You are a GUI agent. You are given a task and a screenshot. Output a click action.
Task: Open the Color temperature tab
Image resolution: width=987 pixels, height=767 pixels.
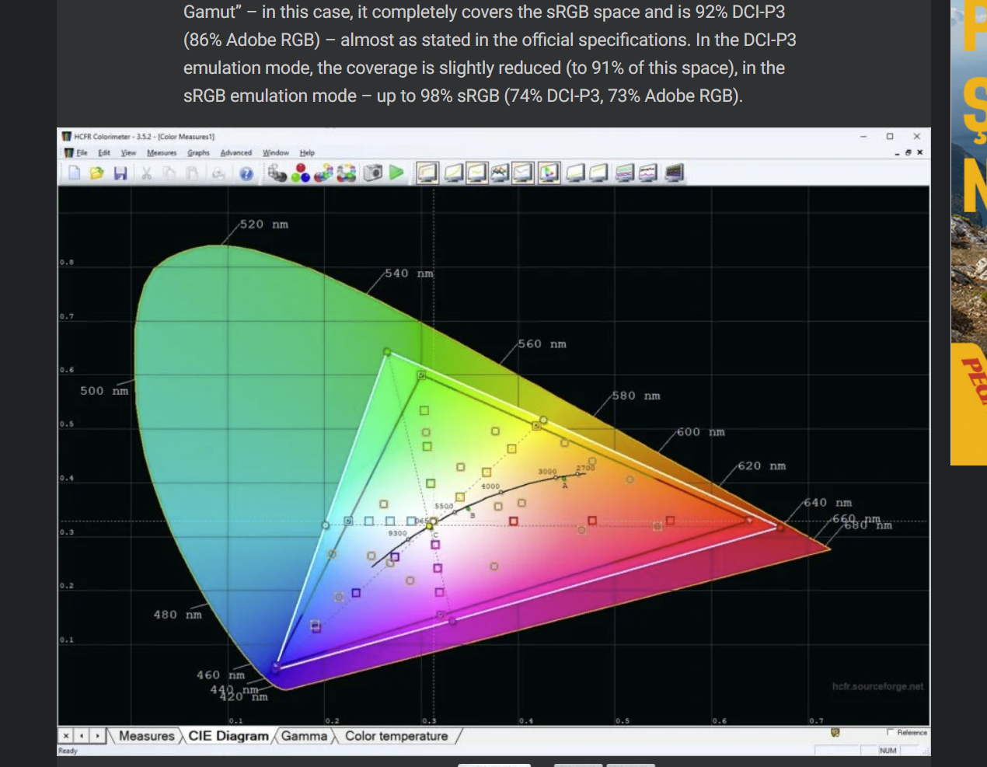click(396, 736)
